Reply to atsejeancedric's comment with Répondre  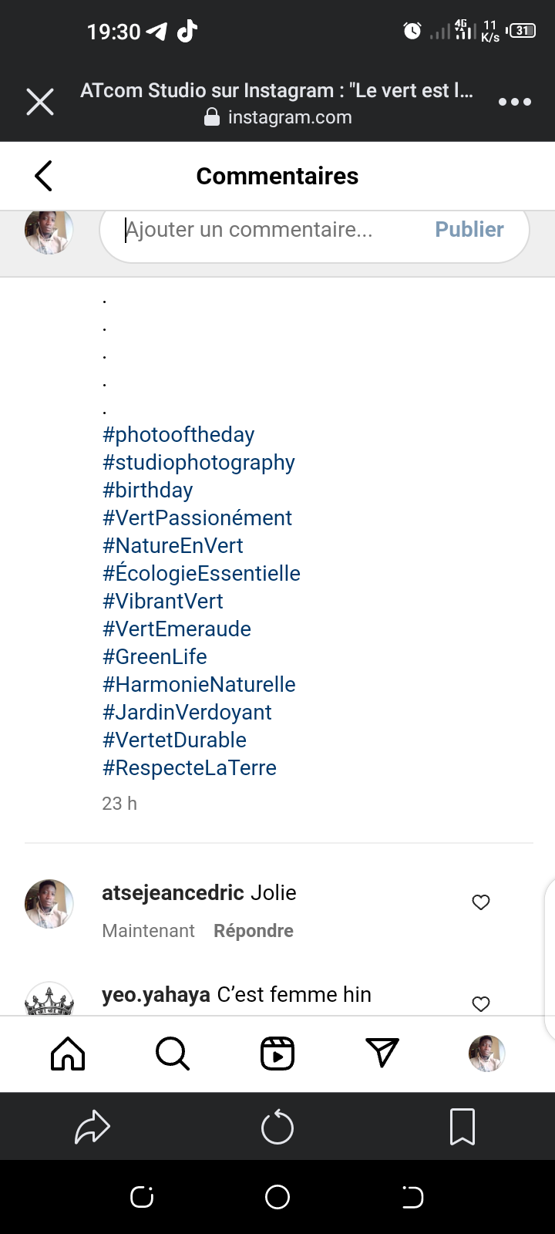(x=254, y=931)
